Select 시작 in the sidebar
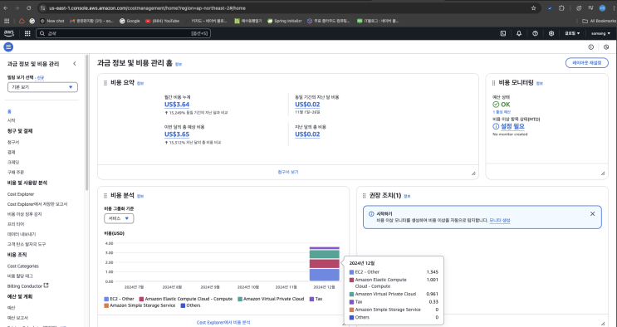Image resolution: width=617 pixels, height=327 pixels. tap(11, 120)
